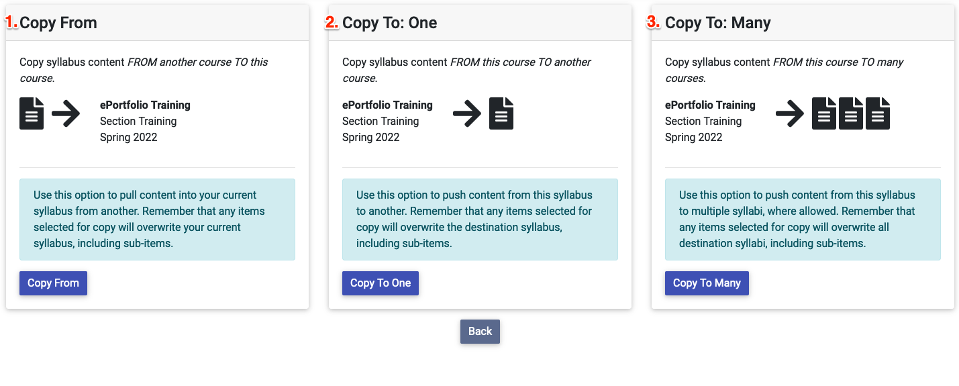959x386 pixels.
Task: Click the document icon in Copy From card
Action: (32, 113)
